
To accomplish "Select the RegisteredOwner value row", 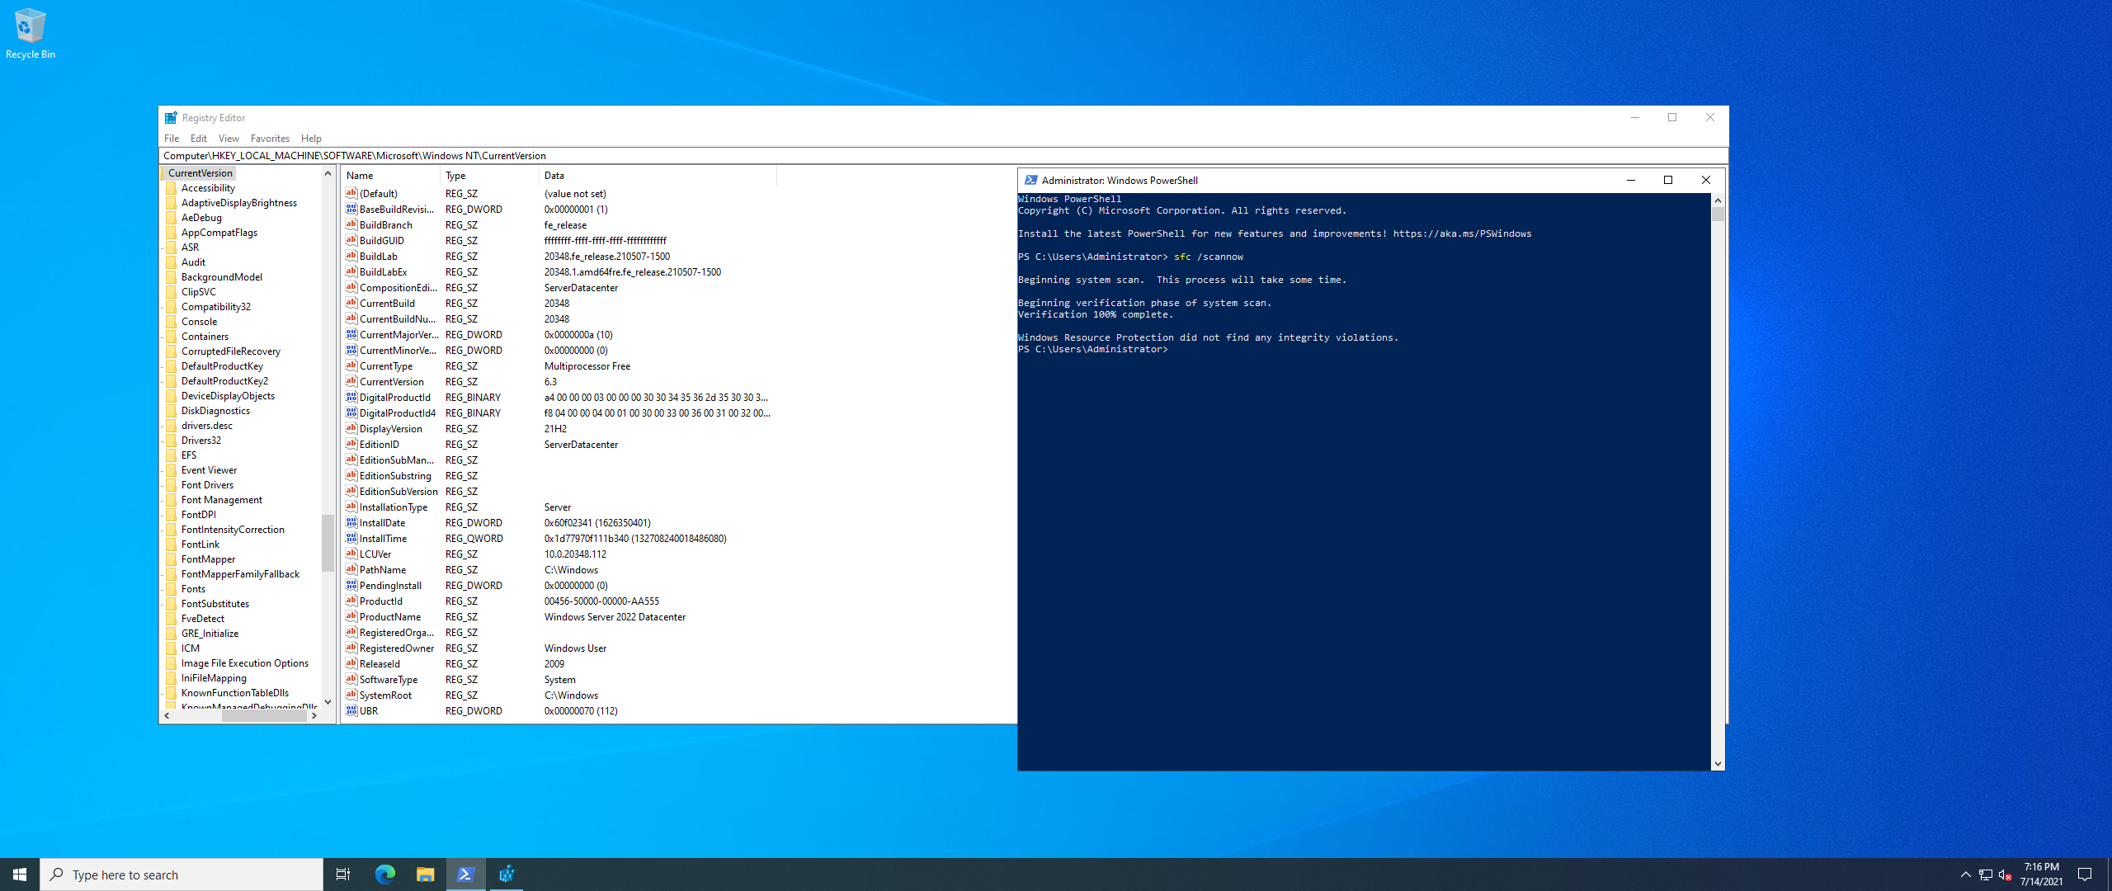I will coord(559,648).
